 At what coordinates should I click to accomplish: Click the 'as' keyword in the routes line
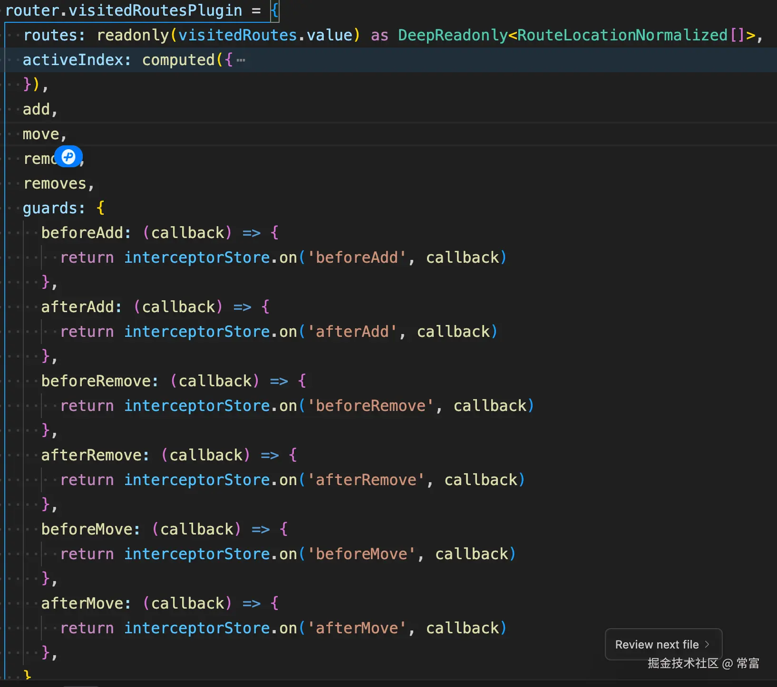(x=379, y=35)
